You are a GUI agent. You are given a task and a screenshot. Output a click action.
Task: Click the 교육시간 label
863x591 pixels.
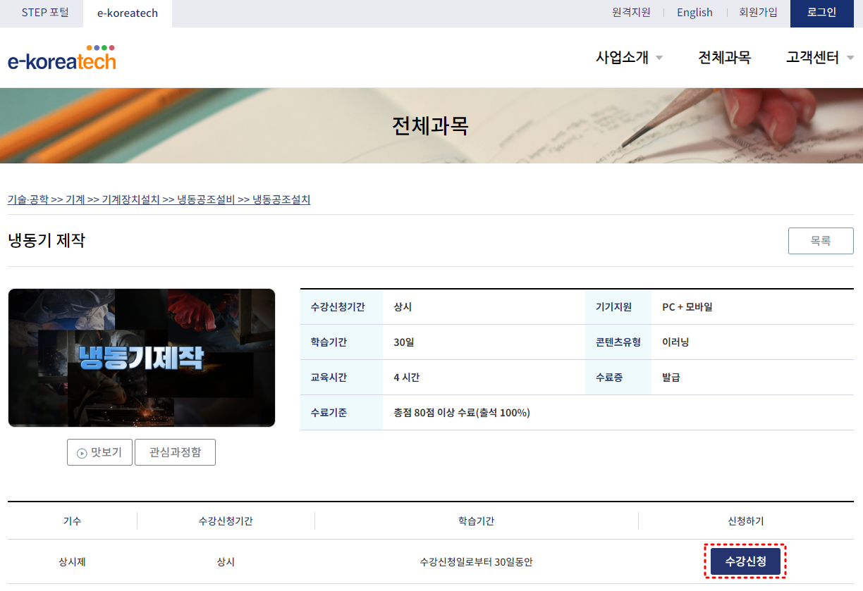(329, 378)
